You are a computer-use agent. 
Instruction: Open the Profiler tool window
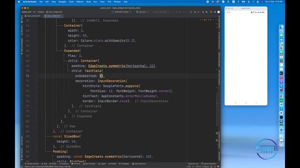(x=112, y=164)
